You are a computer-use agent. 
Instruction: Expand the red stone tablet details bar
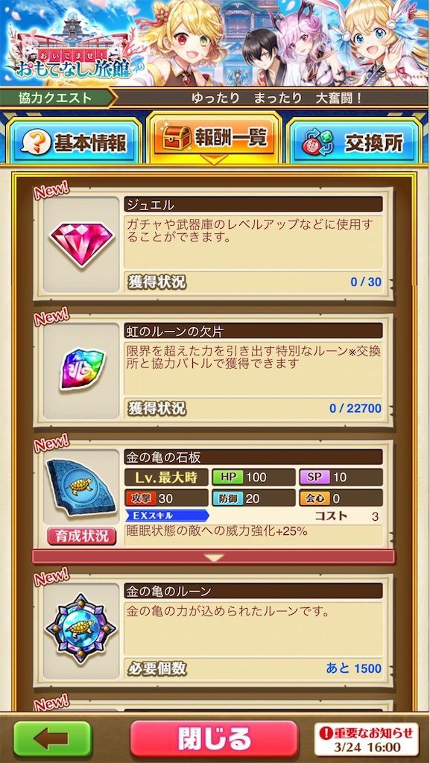tap(214, 557)
